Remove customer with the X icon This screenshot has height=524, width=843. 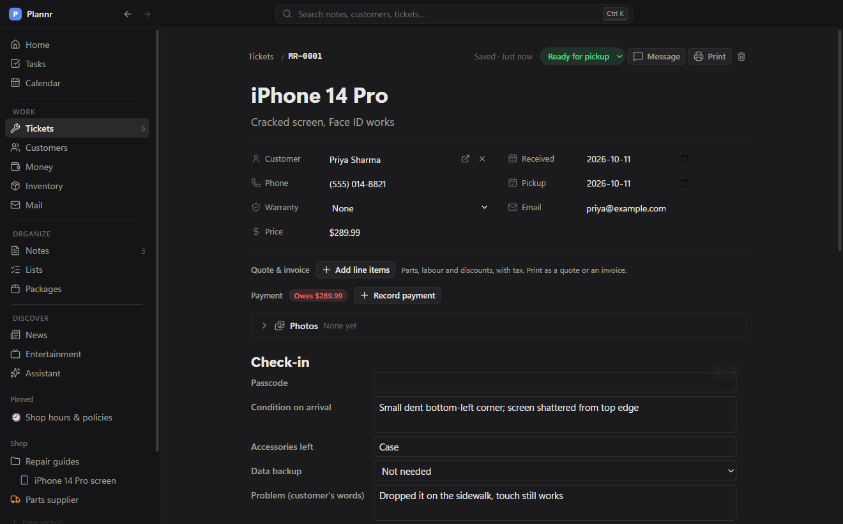coord(482,158)
